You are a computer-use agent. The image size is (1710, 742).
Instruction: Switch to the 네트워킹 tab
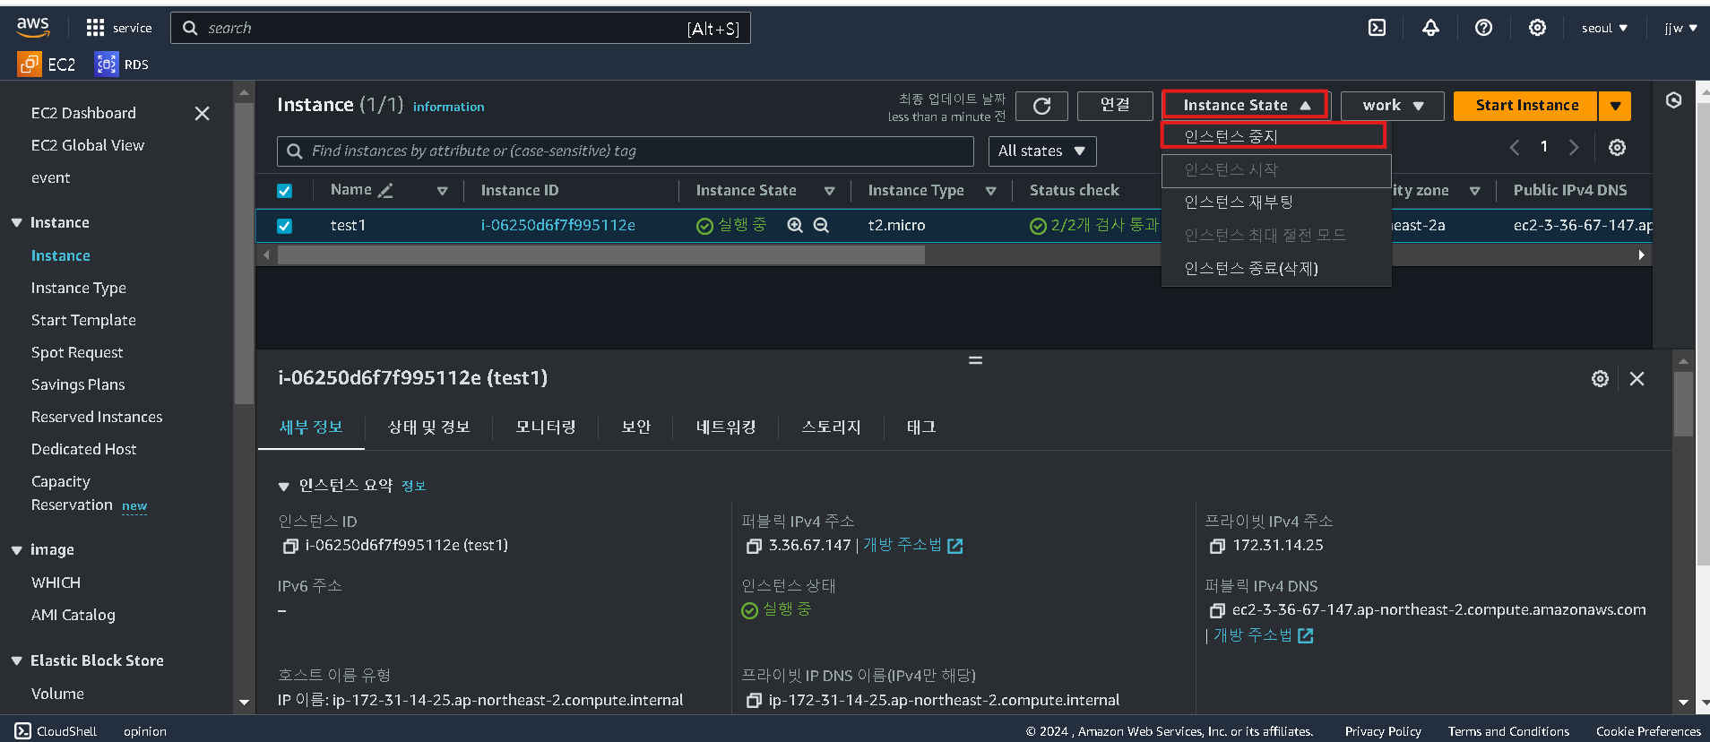(x=726, y=427)
